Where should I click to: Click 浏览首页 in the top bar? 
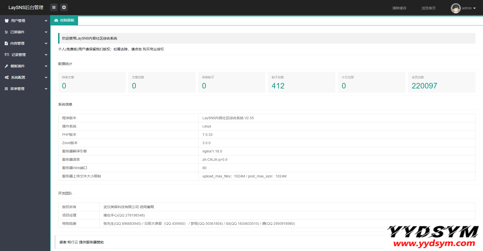point(428,8)
